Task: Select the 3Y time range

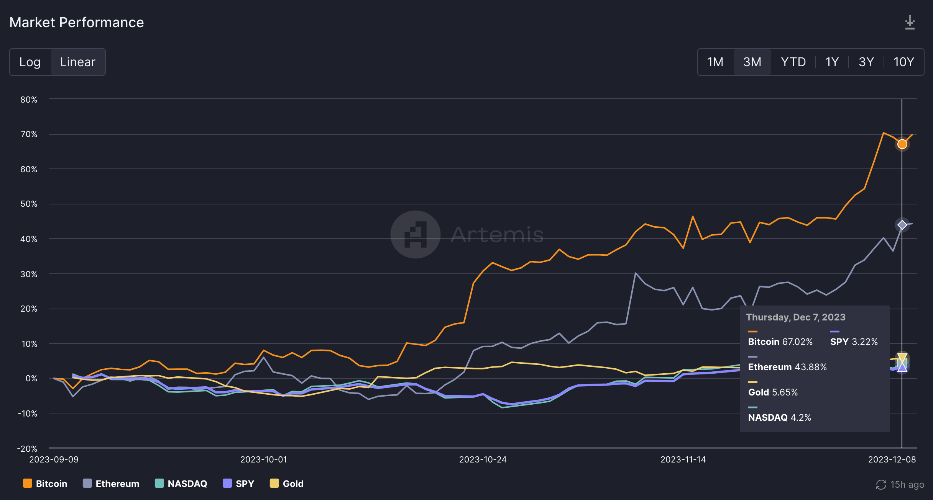Action: [x=866, y=62]
